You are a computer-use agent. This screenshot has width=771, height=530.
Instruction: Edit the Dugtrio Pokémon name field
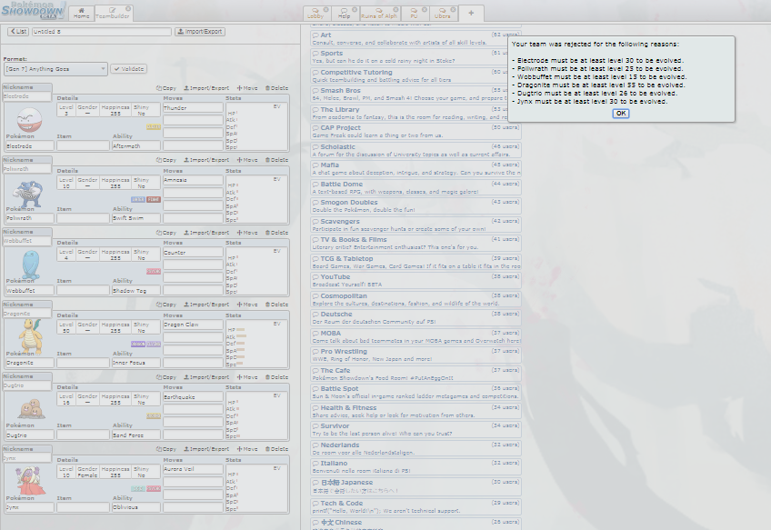click(29, 435)
